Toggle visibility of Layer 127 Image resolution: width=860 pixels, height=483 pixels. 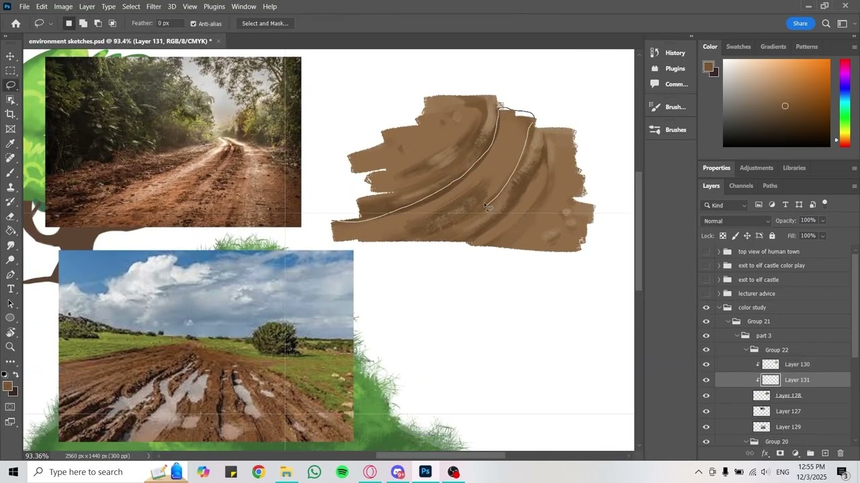(706, 411)
